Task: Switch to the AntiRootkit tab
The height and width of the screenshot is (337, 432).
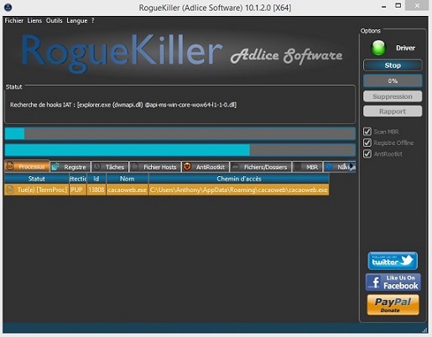Action: coord(206,167)
